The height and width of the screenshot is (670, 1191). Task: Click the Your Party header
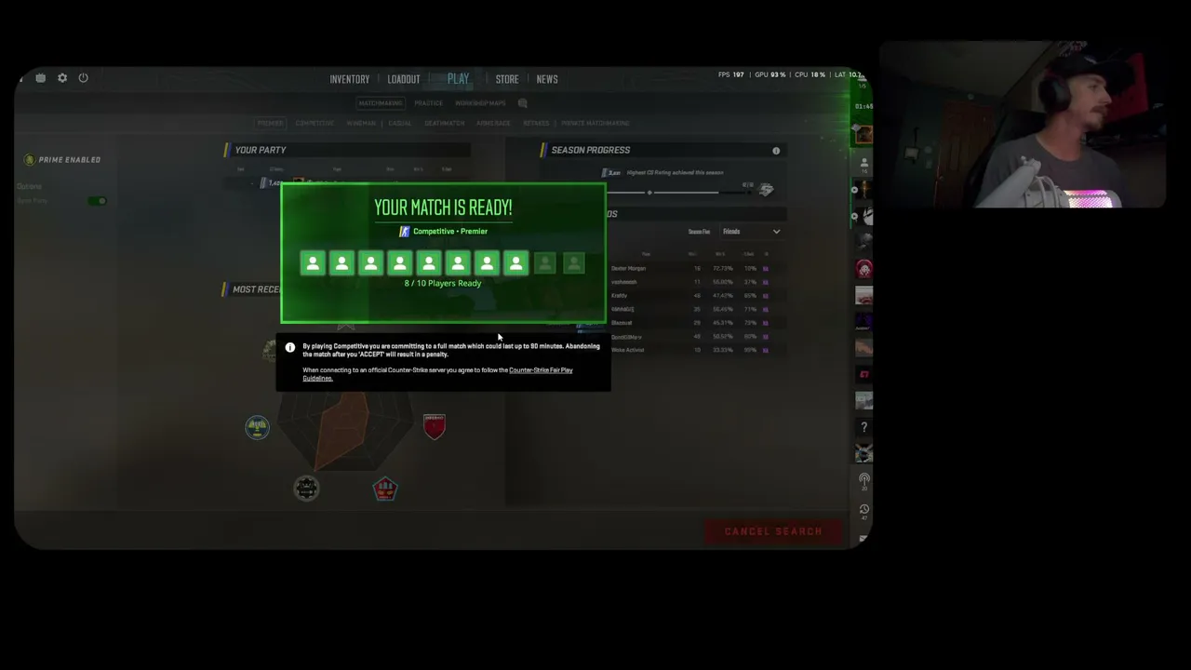tap(261, 150)
